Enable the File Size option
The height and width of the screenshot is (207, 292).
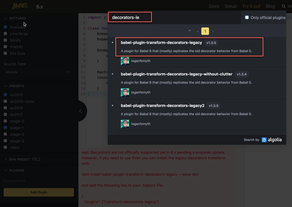[5, 53]
